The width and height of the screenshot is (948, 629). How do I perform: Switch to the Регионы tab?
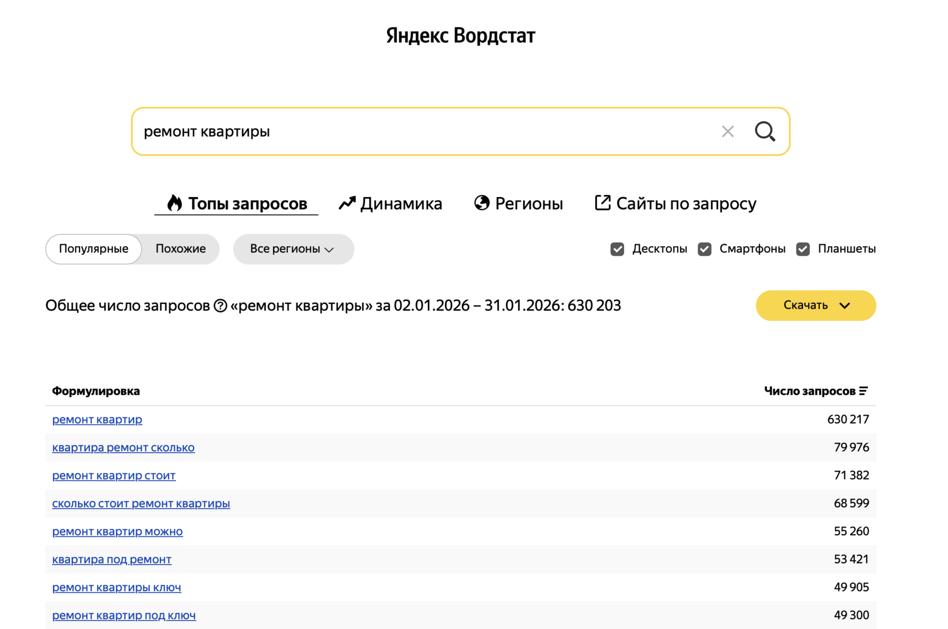point(528,203)
